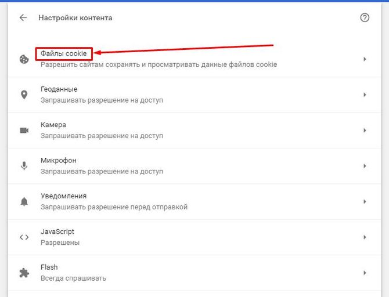Screen dimensions: 389x297
Task: Click the cookie icon
Action: (x=24, y=59)
